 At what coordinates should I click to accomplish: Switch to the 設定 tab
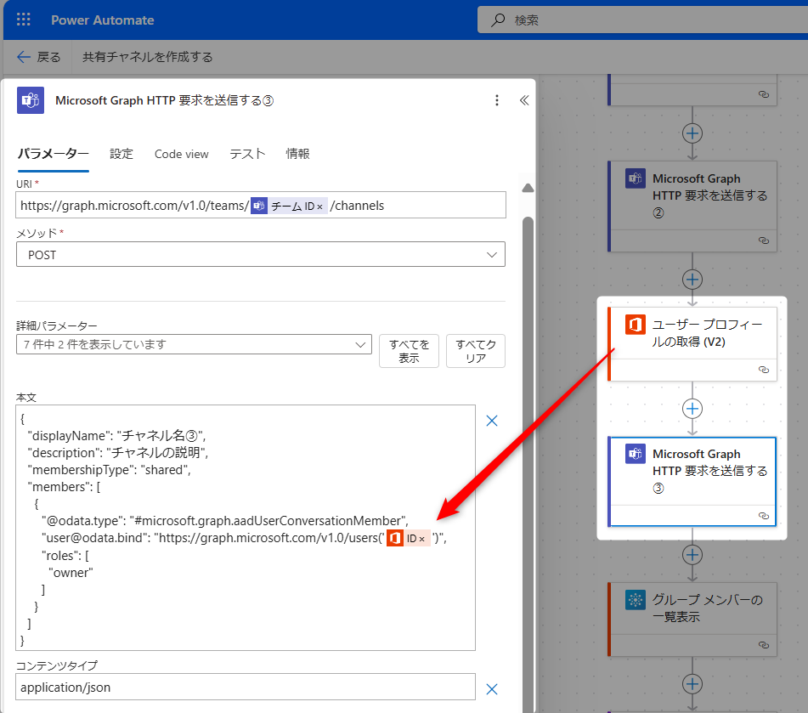(121, 154)
